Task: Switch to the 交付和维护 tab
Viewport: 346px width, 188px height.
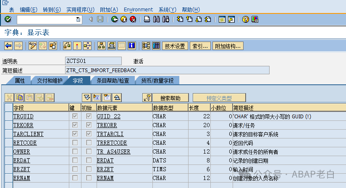Action: tap(50, 81)
